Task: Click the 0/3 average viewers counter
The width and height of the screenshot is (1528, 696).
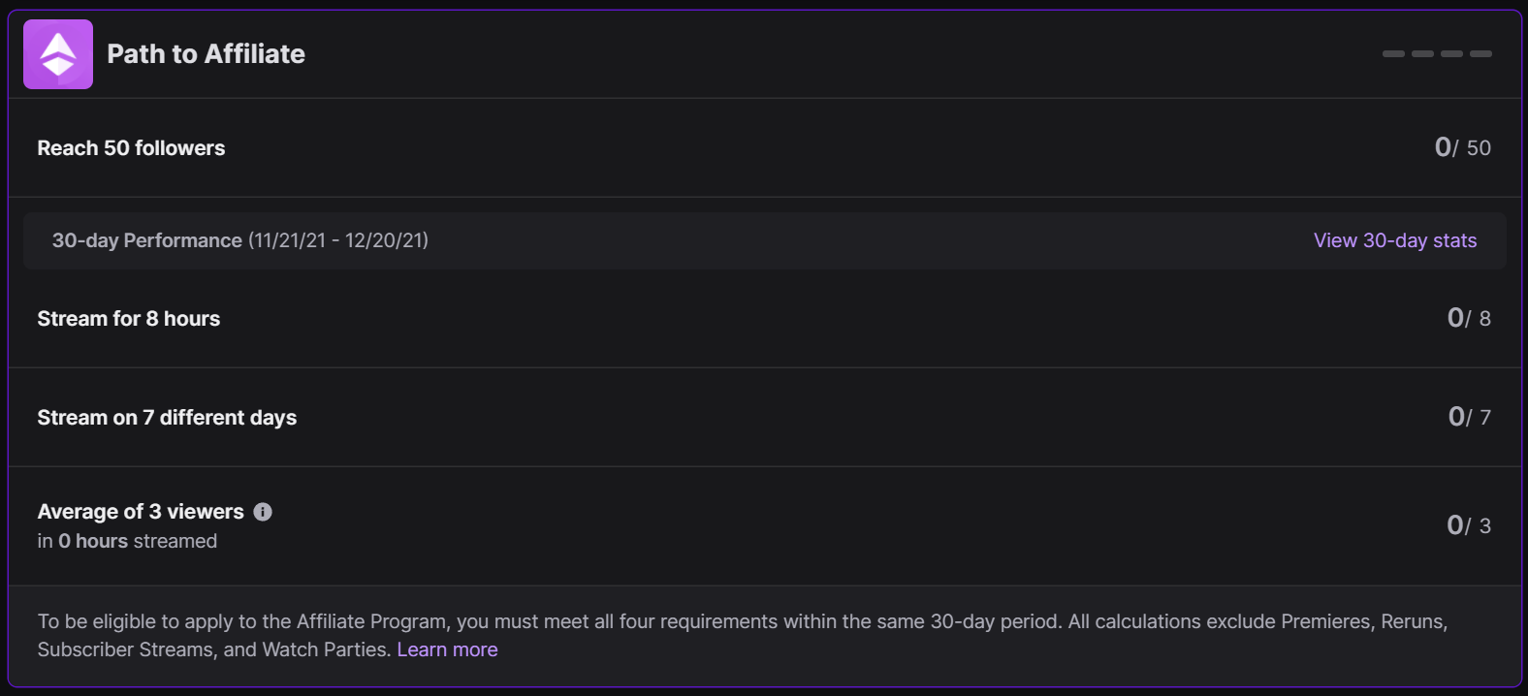Action: [1468, 525]
